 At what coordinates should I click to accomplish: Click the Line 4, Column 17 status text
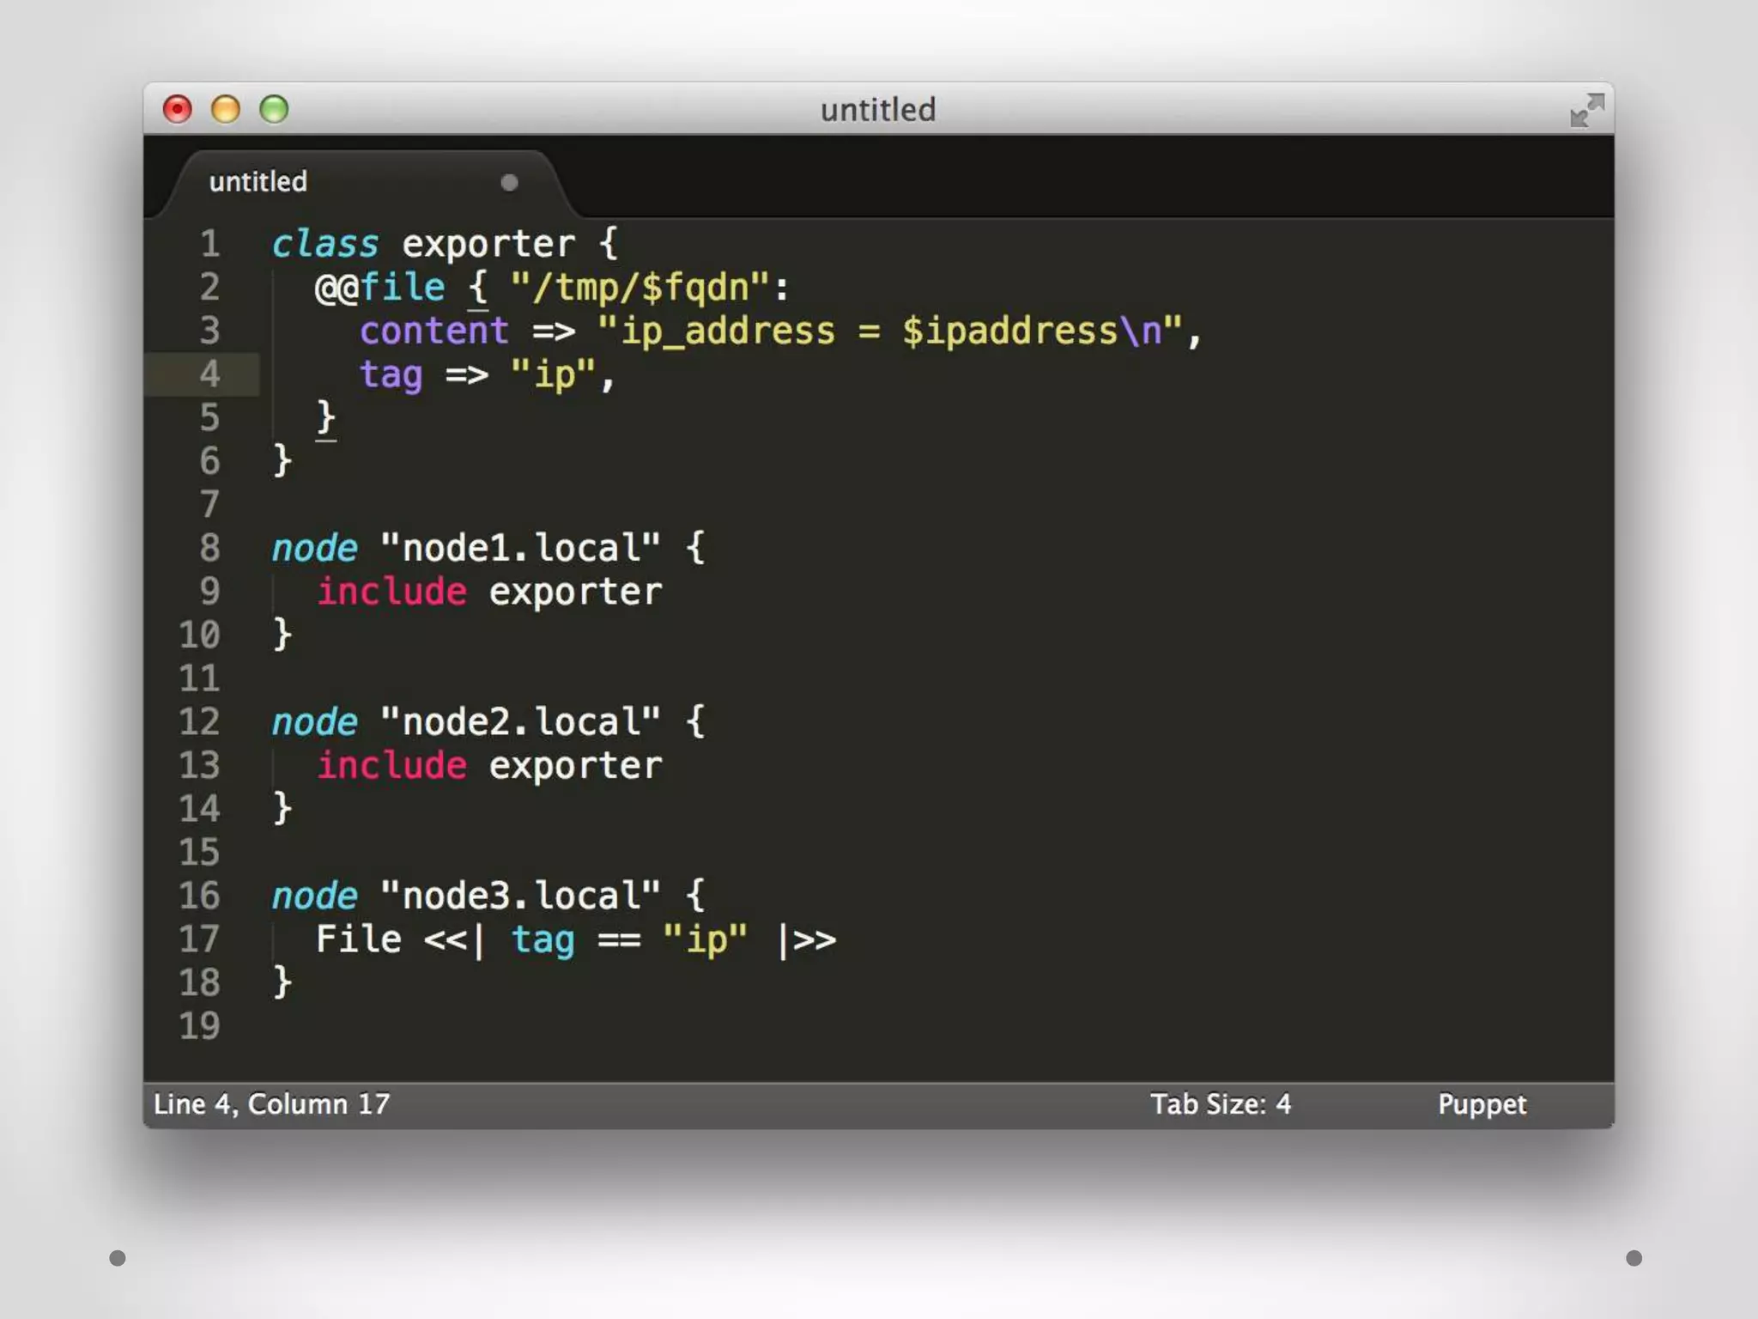tap(271, 1103)
